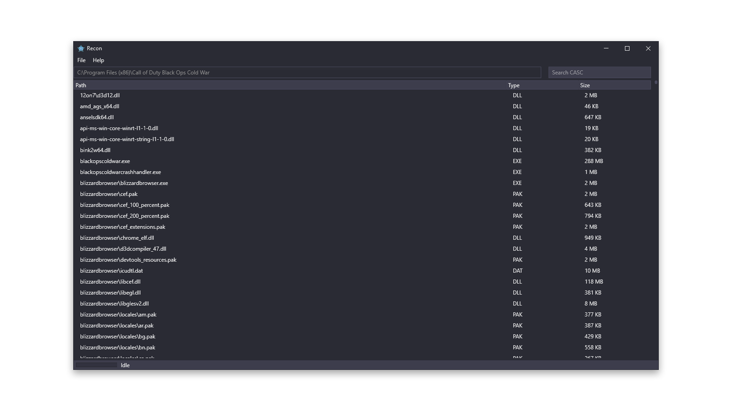This screenshot has height=411, width=732.
Task: Select blizzardbrowser\libglesv2.dll row
Action: [362, 304]
